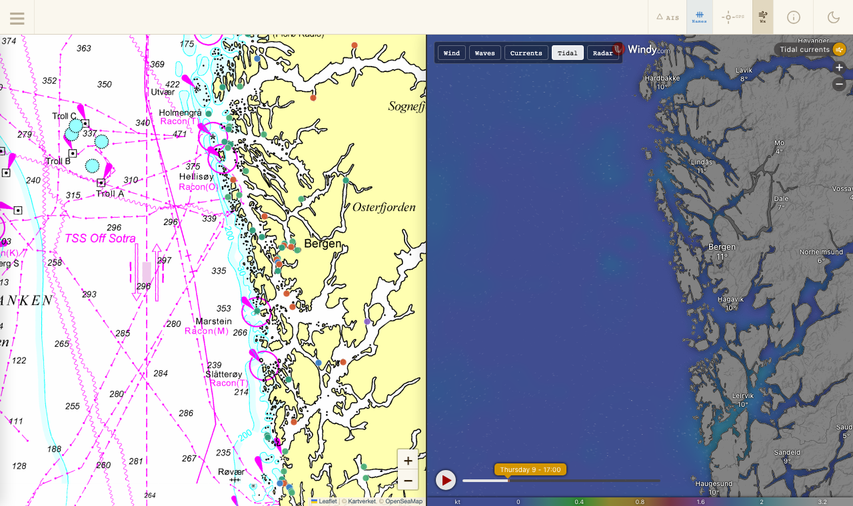Open the hamburger main menu
The image size is (853, 506).
pyautogui.click(x=17, y=18)
